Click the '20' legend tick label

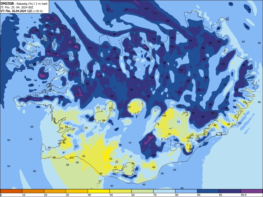[x=45, y=195]
